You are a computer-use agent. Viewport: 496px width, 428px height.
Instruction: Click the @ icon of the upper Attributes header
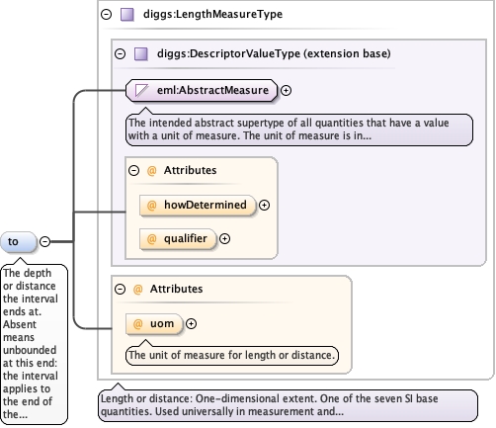(x=151, y=171)
